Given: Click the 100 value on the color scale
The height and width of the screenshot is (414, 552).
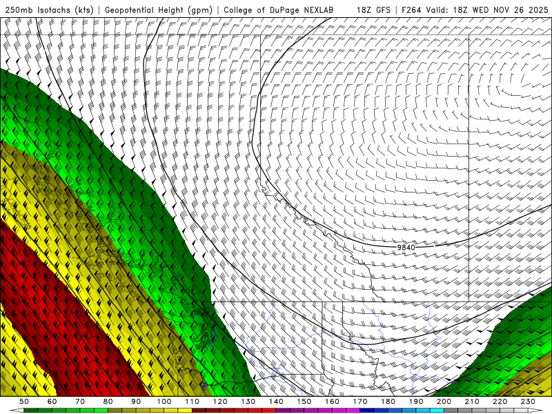Looking at the screenshot, I should pos(164,402).
